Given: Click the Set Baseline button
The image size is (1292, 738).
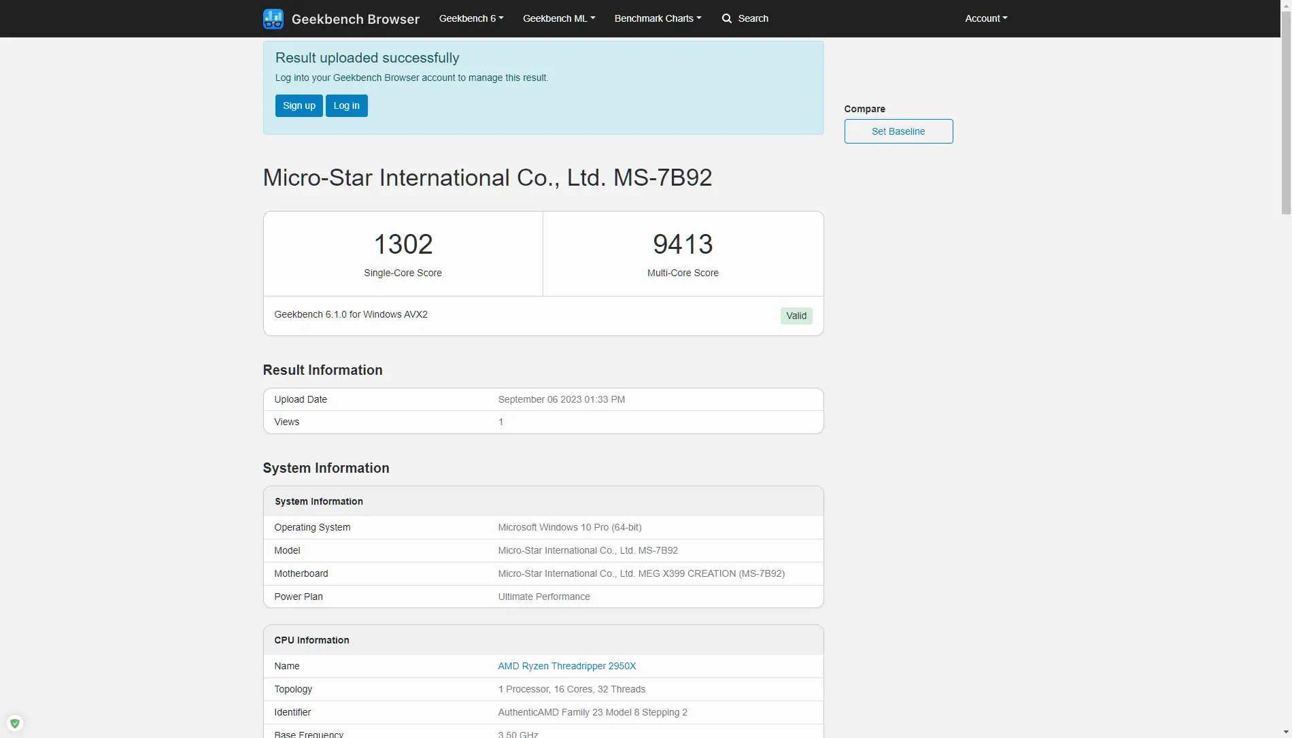Looking at the screenshot, I should tap(898, 131).
